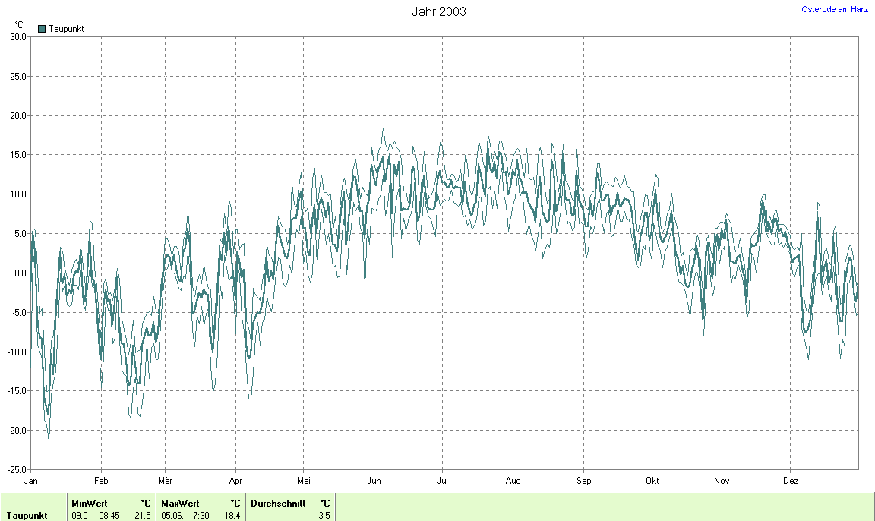Click the Taupunkt legend color swatch
Screen dimensions: 875x521
[x=42, y=29]
